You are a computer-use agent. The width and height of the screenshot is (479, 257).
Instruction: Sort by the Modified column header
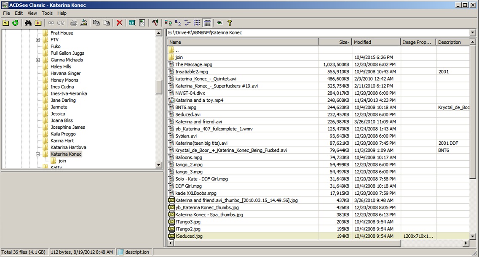[376, 42]
